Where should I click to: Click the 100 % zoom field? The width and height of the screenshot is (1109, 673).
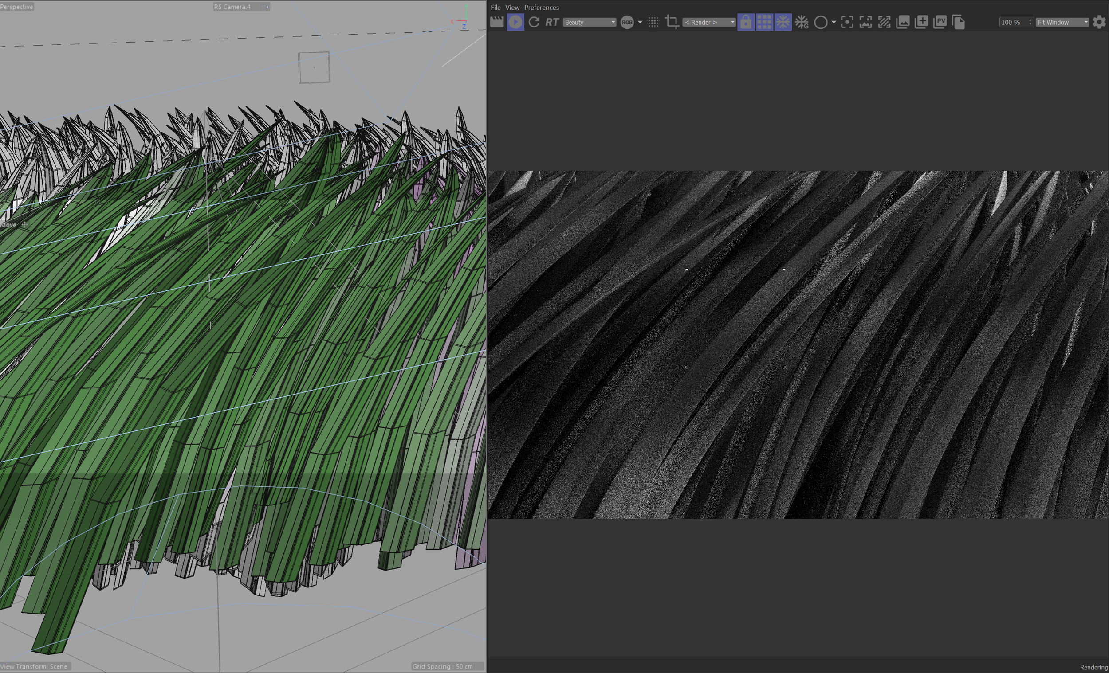coord(1013,22)
